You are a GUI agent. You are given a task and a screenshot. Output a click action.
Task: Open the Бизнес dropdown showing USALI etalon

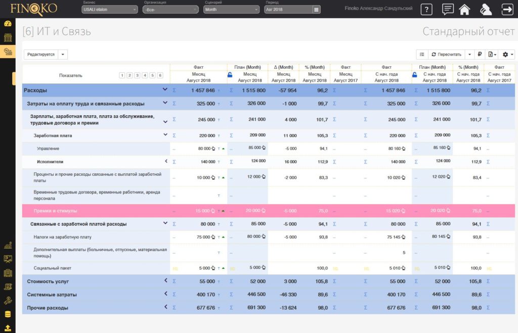pyautogui.click(x=110, y=10)
